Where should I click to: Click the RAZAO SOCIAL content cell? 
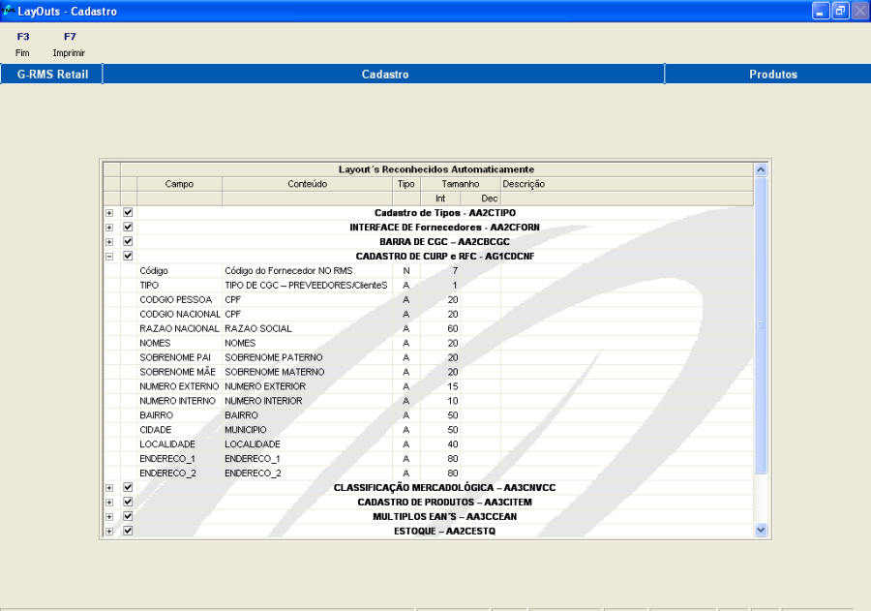point(307,328)
